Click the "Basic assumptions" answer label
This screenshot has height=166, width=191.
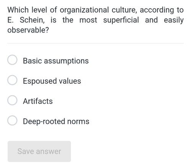pos(56,61)
